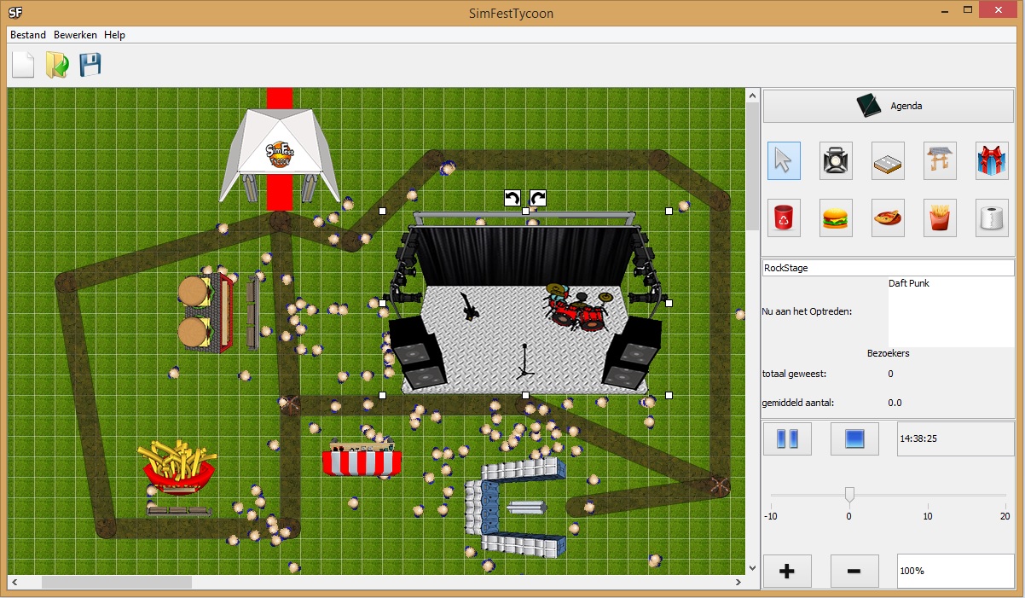Choose the stage spotlight tool
Screen dimensions: 1025x598
(x=836, y=160)
